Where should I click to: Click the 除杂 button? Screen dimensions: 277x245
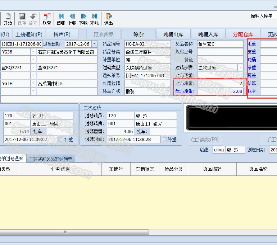tap(138, 34)
